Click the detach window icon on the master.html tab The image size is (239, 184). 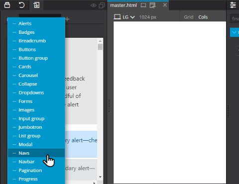coord(152,5)
